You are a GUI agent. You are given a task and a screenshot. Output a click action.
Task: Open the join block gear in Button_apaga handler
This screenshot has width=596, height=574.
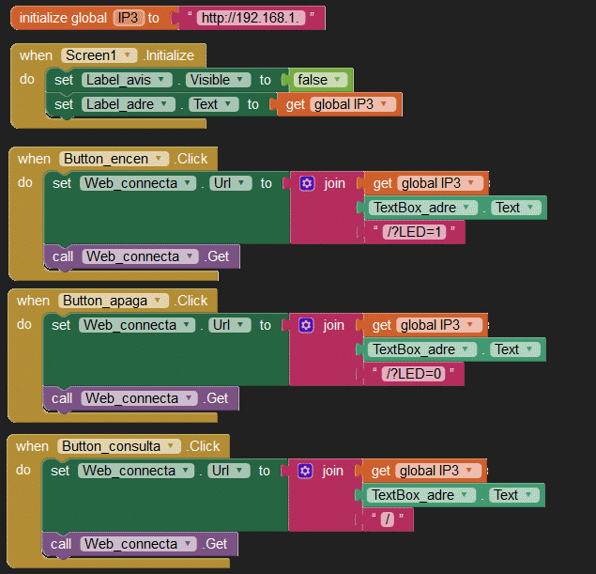(x=306, y=325)
